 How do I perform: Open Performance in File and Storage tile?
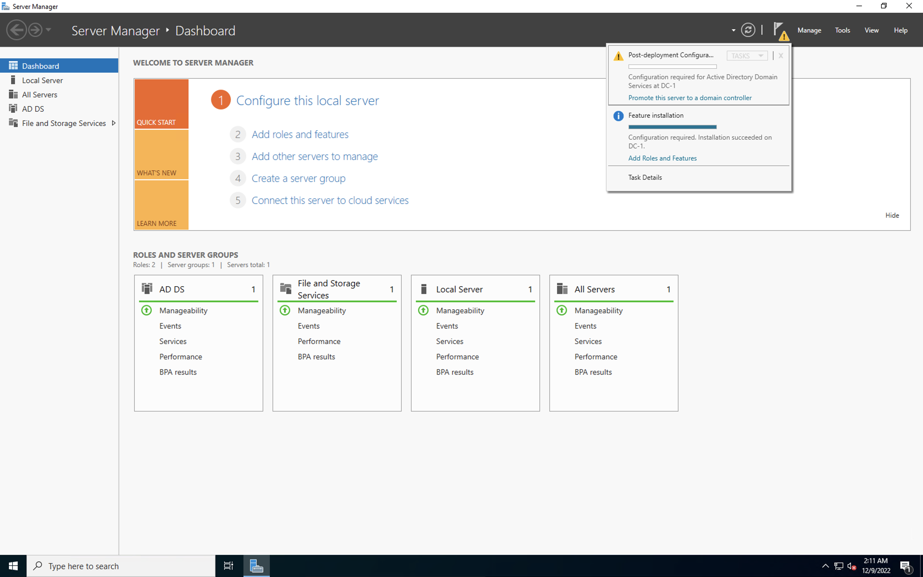(319, 341)
